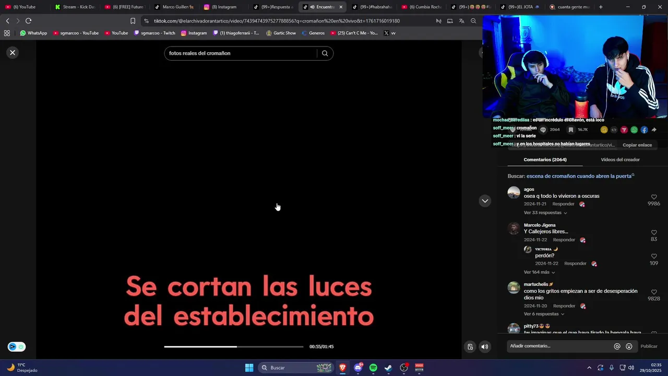Open the apps grid icon in bookmarks bar
Viewport: 668px width, 376px height.
(7, 33)
